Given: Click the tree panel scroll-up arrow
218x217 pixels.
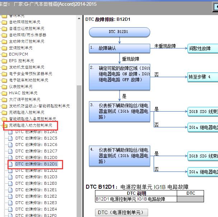Looking at the screenshot, I should tap(79, 19).
